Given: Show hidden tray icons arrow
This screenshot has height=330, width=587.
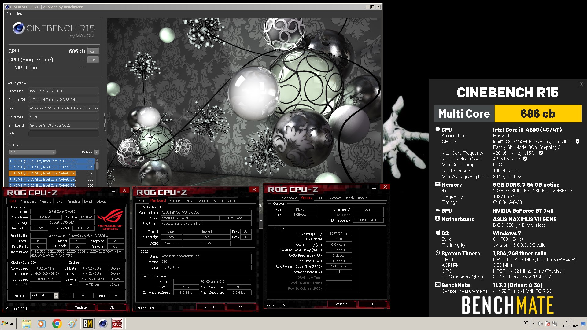Looking at the screenshot, I should [x=533, y=323].
